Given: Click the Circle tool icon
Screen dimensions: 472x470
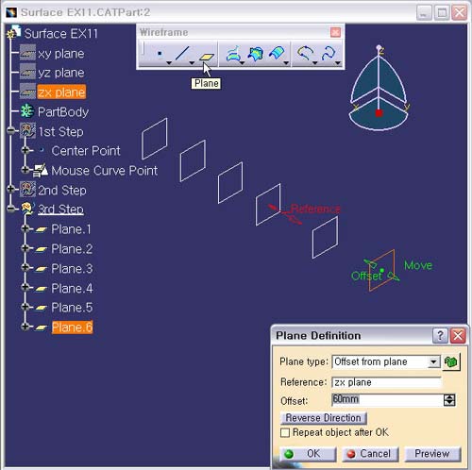Looking at the screenshot, I should click(305, 53).
